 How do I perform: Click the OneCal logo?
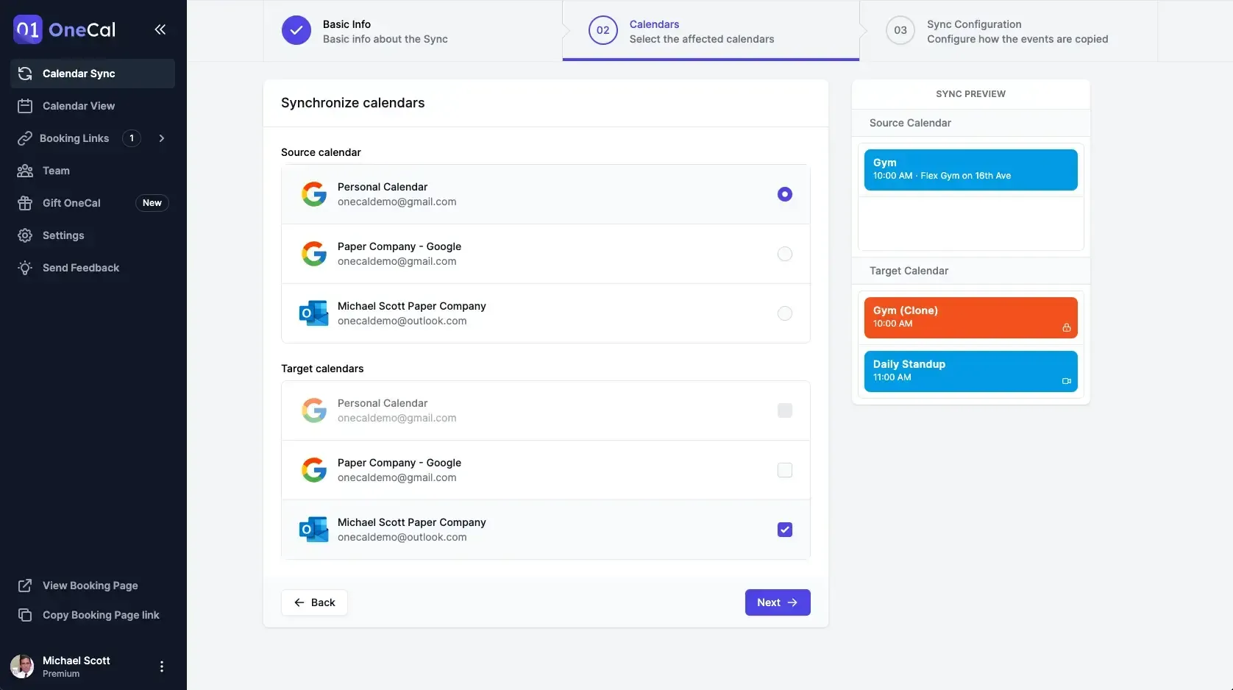[x=64, y=29]
